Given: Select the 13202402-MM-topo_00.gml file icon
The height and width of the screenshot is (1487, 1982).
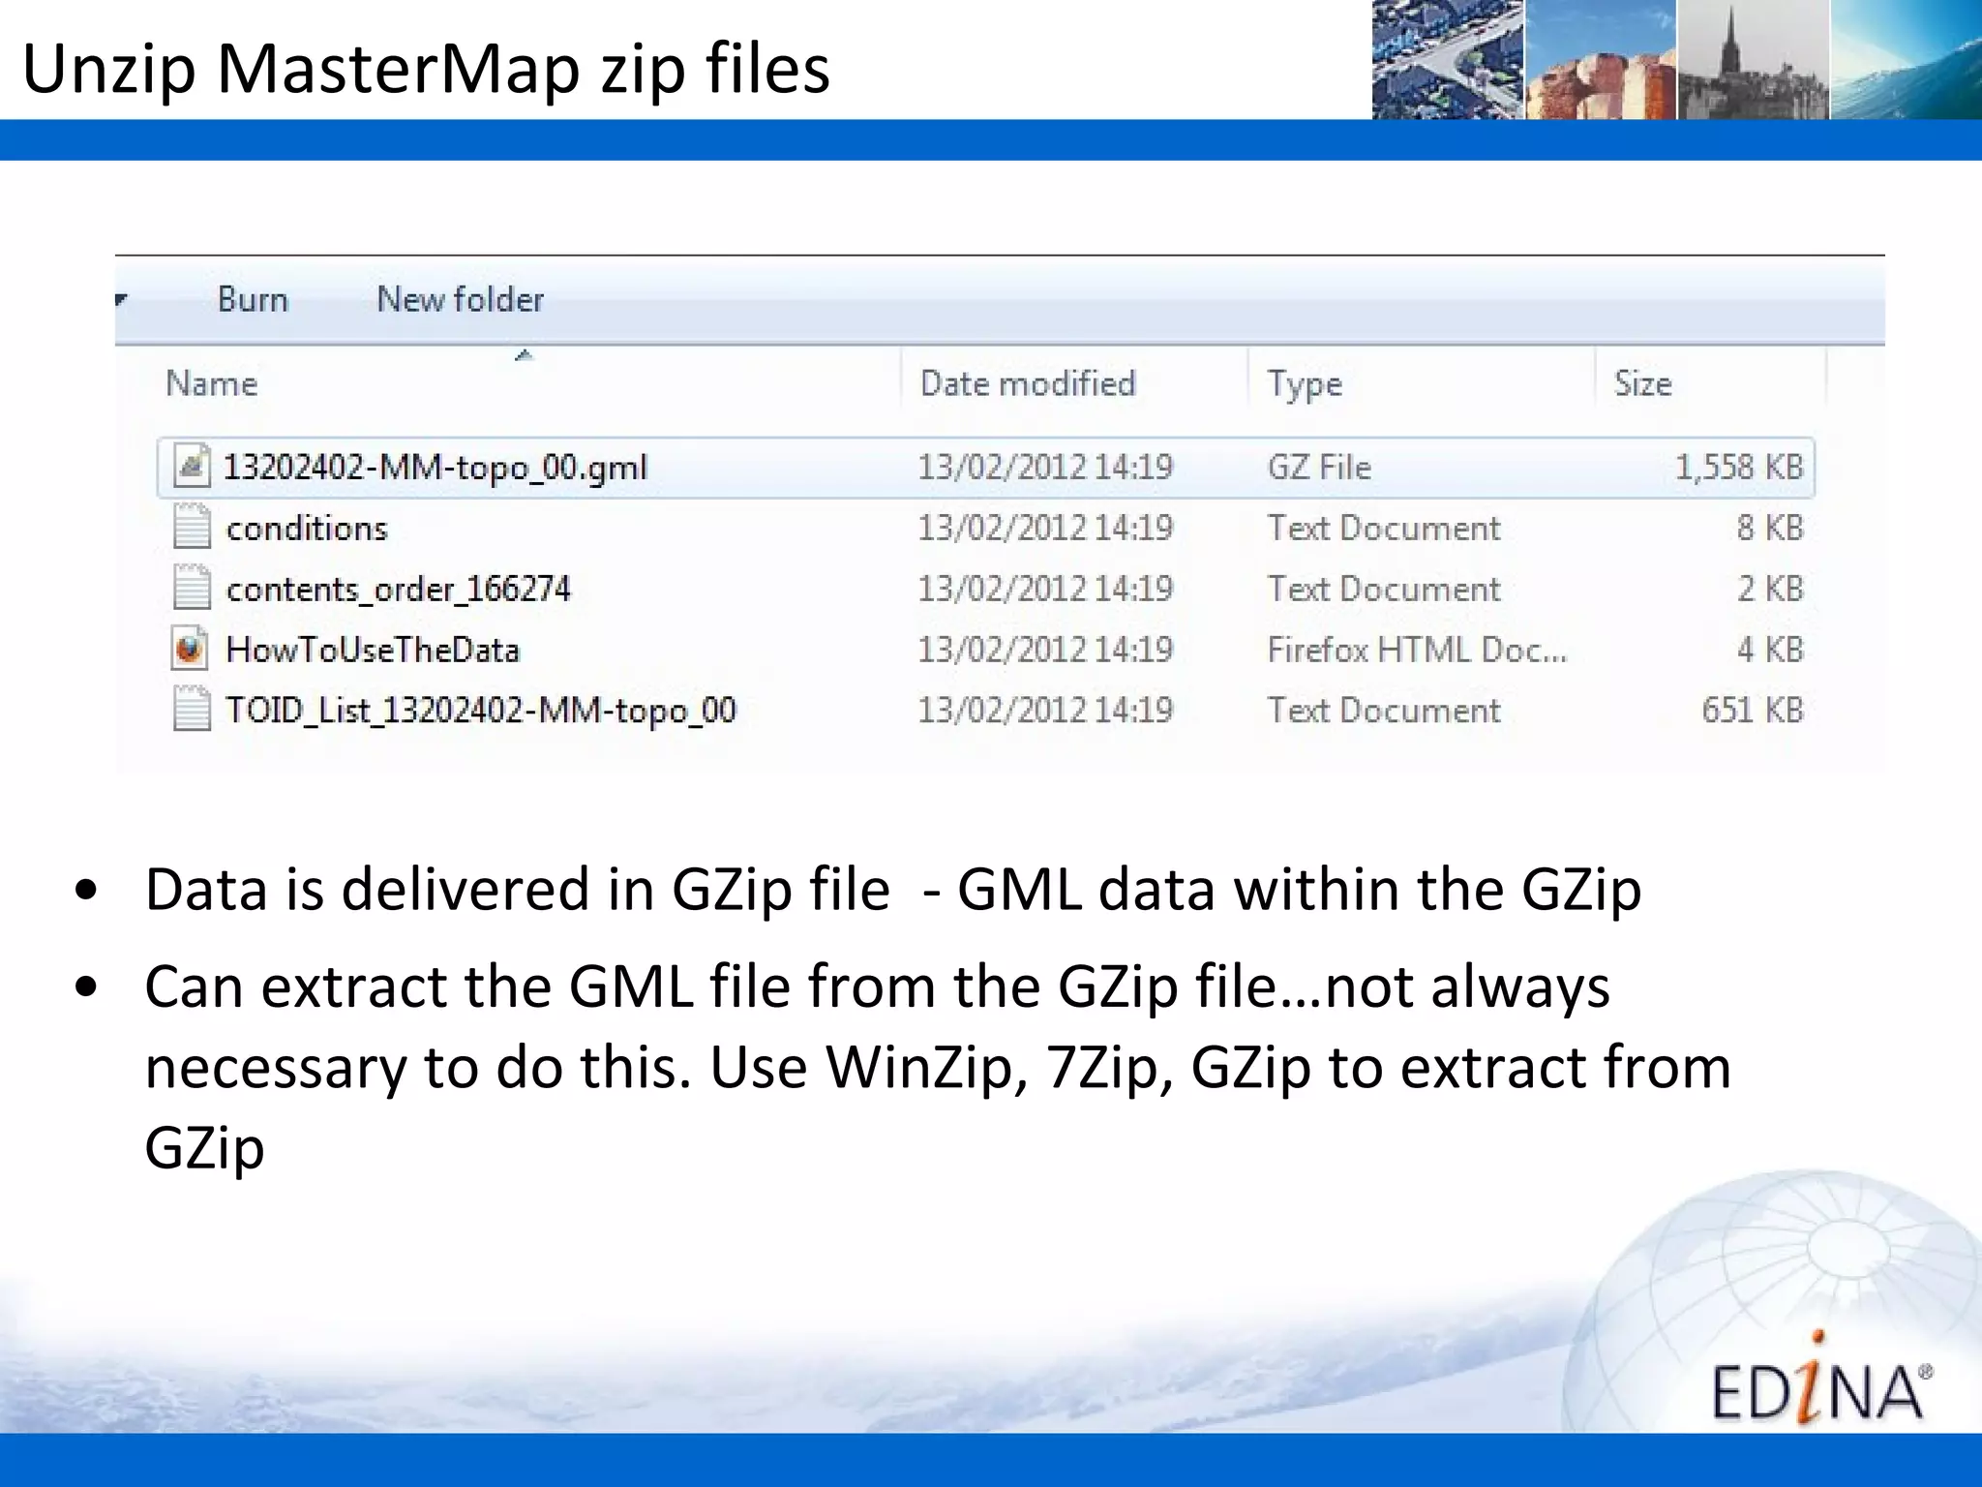Looking at the screenshot, I should tap(192, 466).
